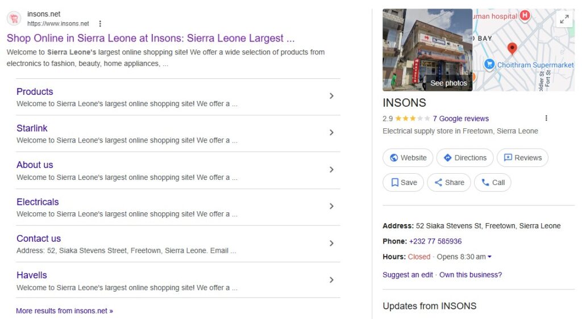582x319 pixels.
Task: Click the Choithram Supermarket cart icon on map
Action: [x=489, y=65]
